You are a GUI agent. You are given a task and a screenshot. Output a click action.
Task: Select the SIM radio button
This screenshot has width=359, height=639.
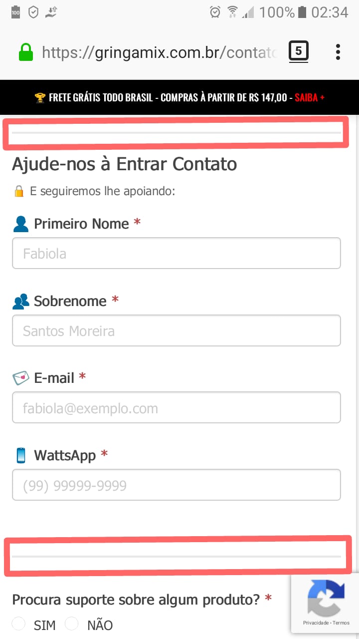[18, 624]
